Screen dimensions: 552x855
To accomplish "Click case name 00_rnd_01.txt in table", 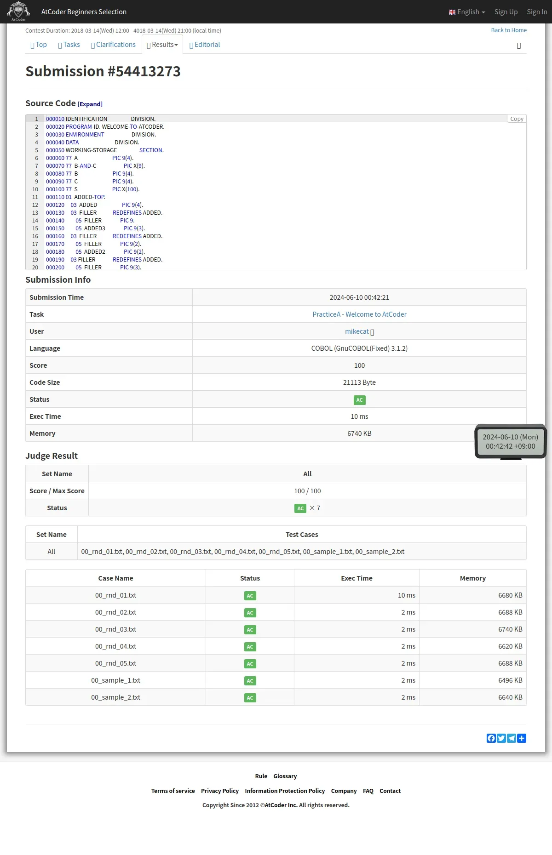I will coord(115,595).
